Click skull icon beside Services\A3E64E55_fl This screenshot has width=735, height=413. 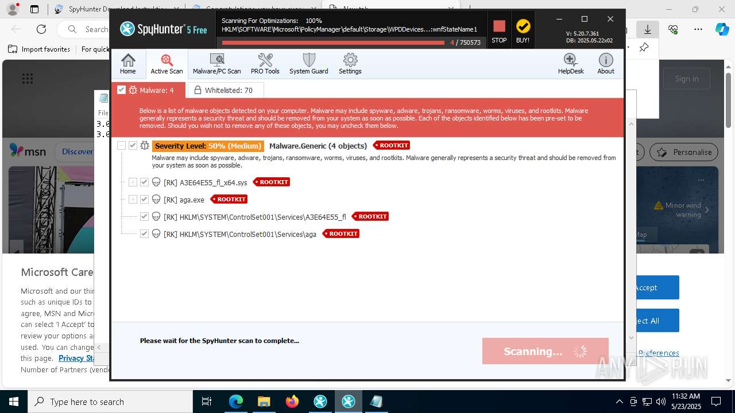tap(156, 217)
